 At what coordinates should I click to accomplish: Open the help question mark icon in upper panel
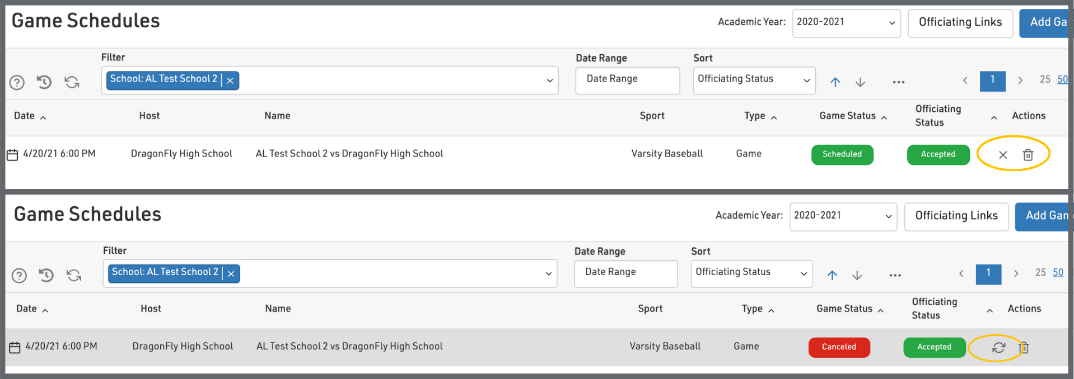point(17,83)
